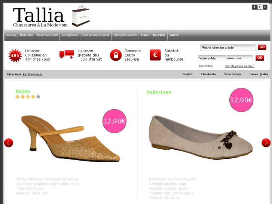The image size is (272, 204).
Task: Open the Compenses ouverts category
Action: point(95,35)
